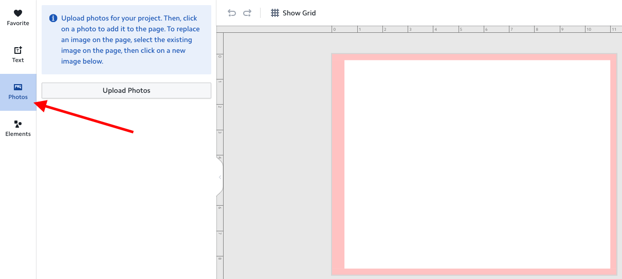
Task: Click the Text label in sidebar
Action: (x=18, y=60)
